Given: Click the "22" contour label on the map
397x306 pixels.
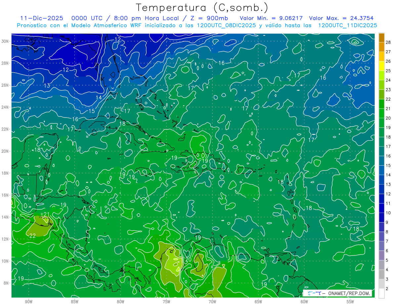Looking at the screenshot, I should point(32,236).
